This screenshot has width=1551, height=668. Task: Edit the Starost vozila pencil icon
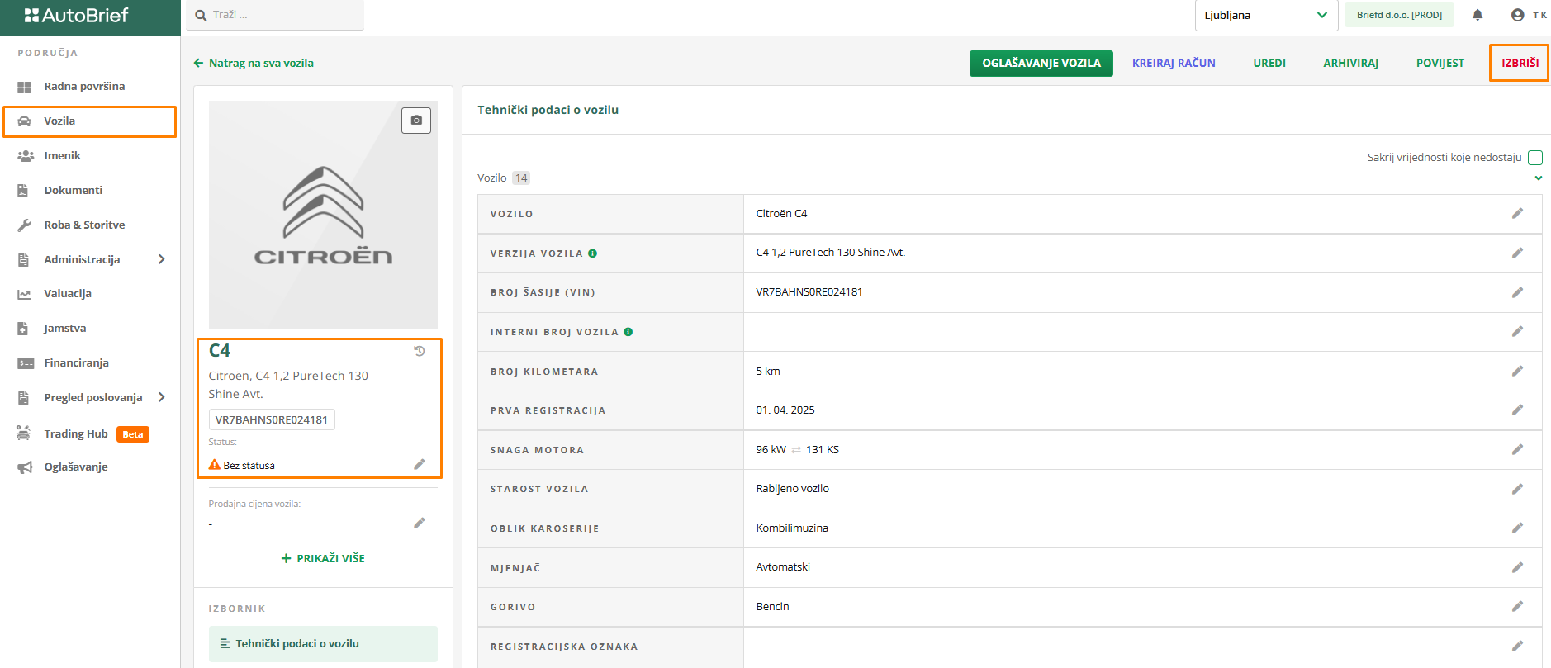[1517, 489]
